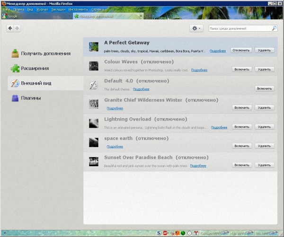Open the Получить дополнения section
Screen dimensions: 284x237
coord(45,53)
